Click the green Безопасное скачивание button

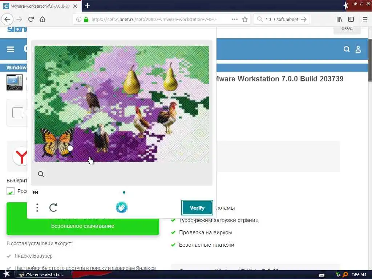(82, 226)
